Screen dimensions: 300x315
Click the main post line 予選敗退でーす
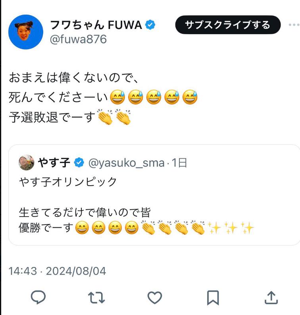point(52,117)
